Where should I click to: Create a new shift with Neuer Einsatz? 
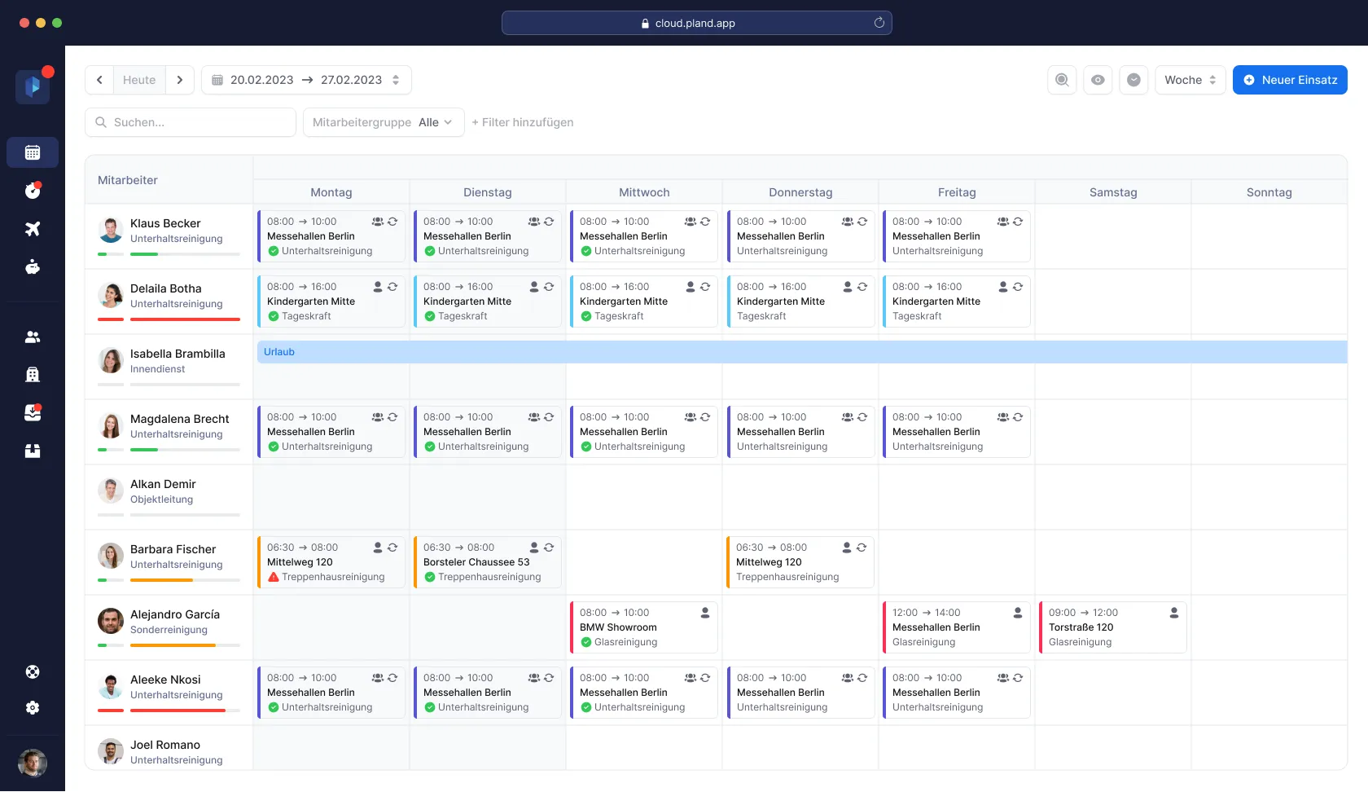coord(1290,80)
